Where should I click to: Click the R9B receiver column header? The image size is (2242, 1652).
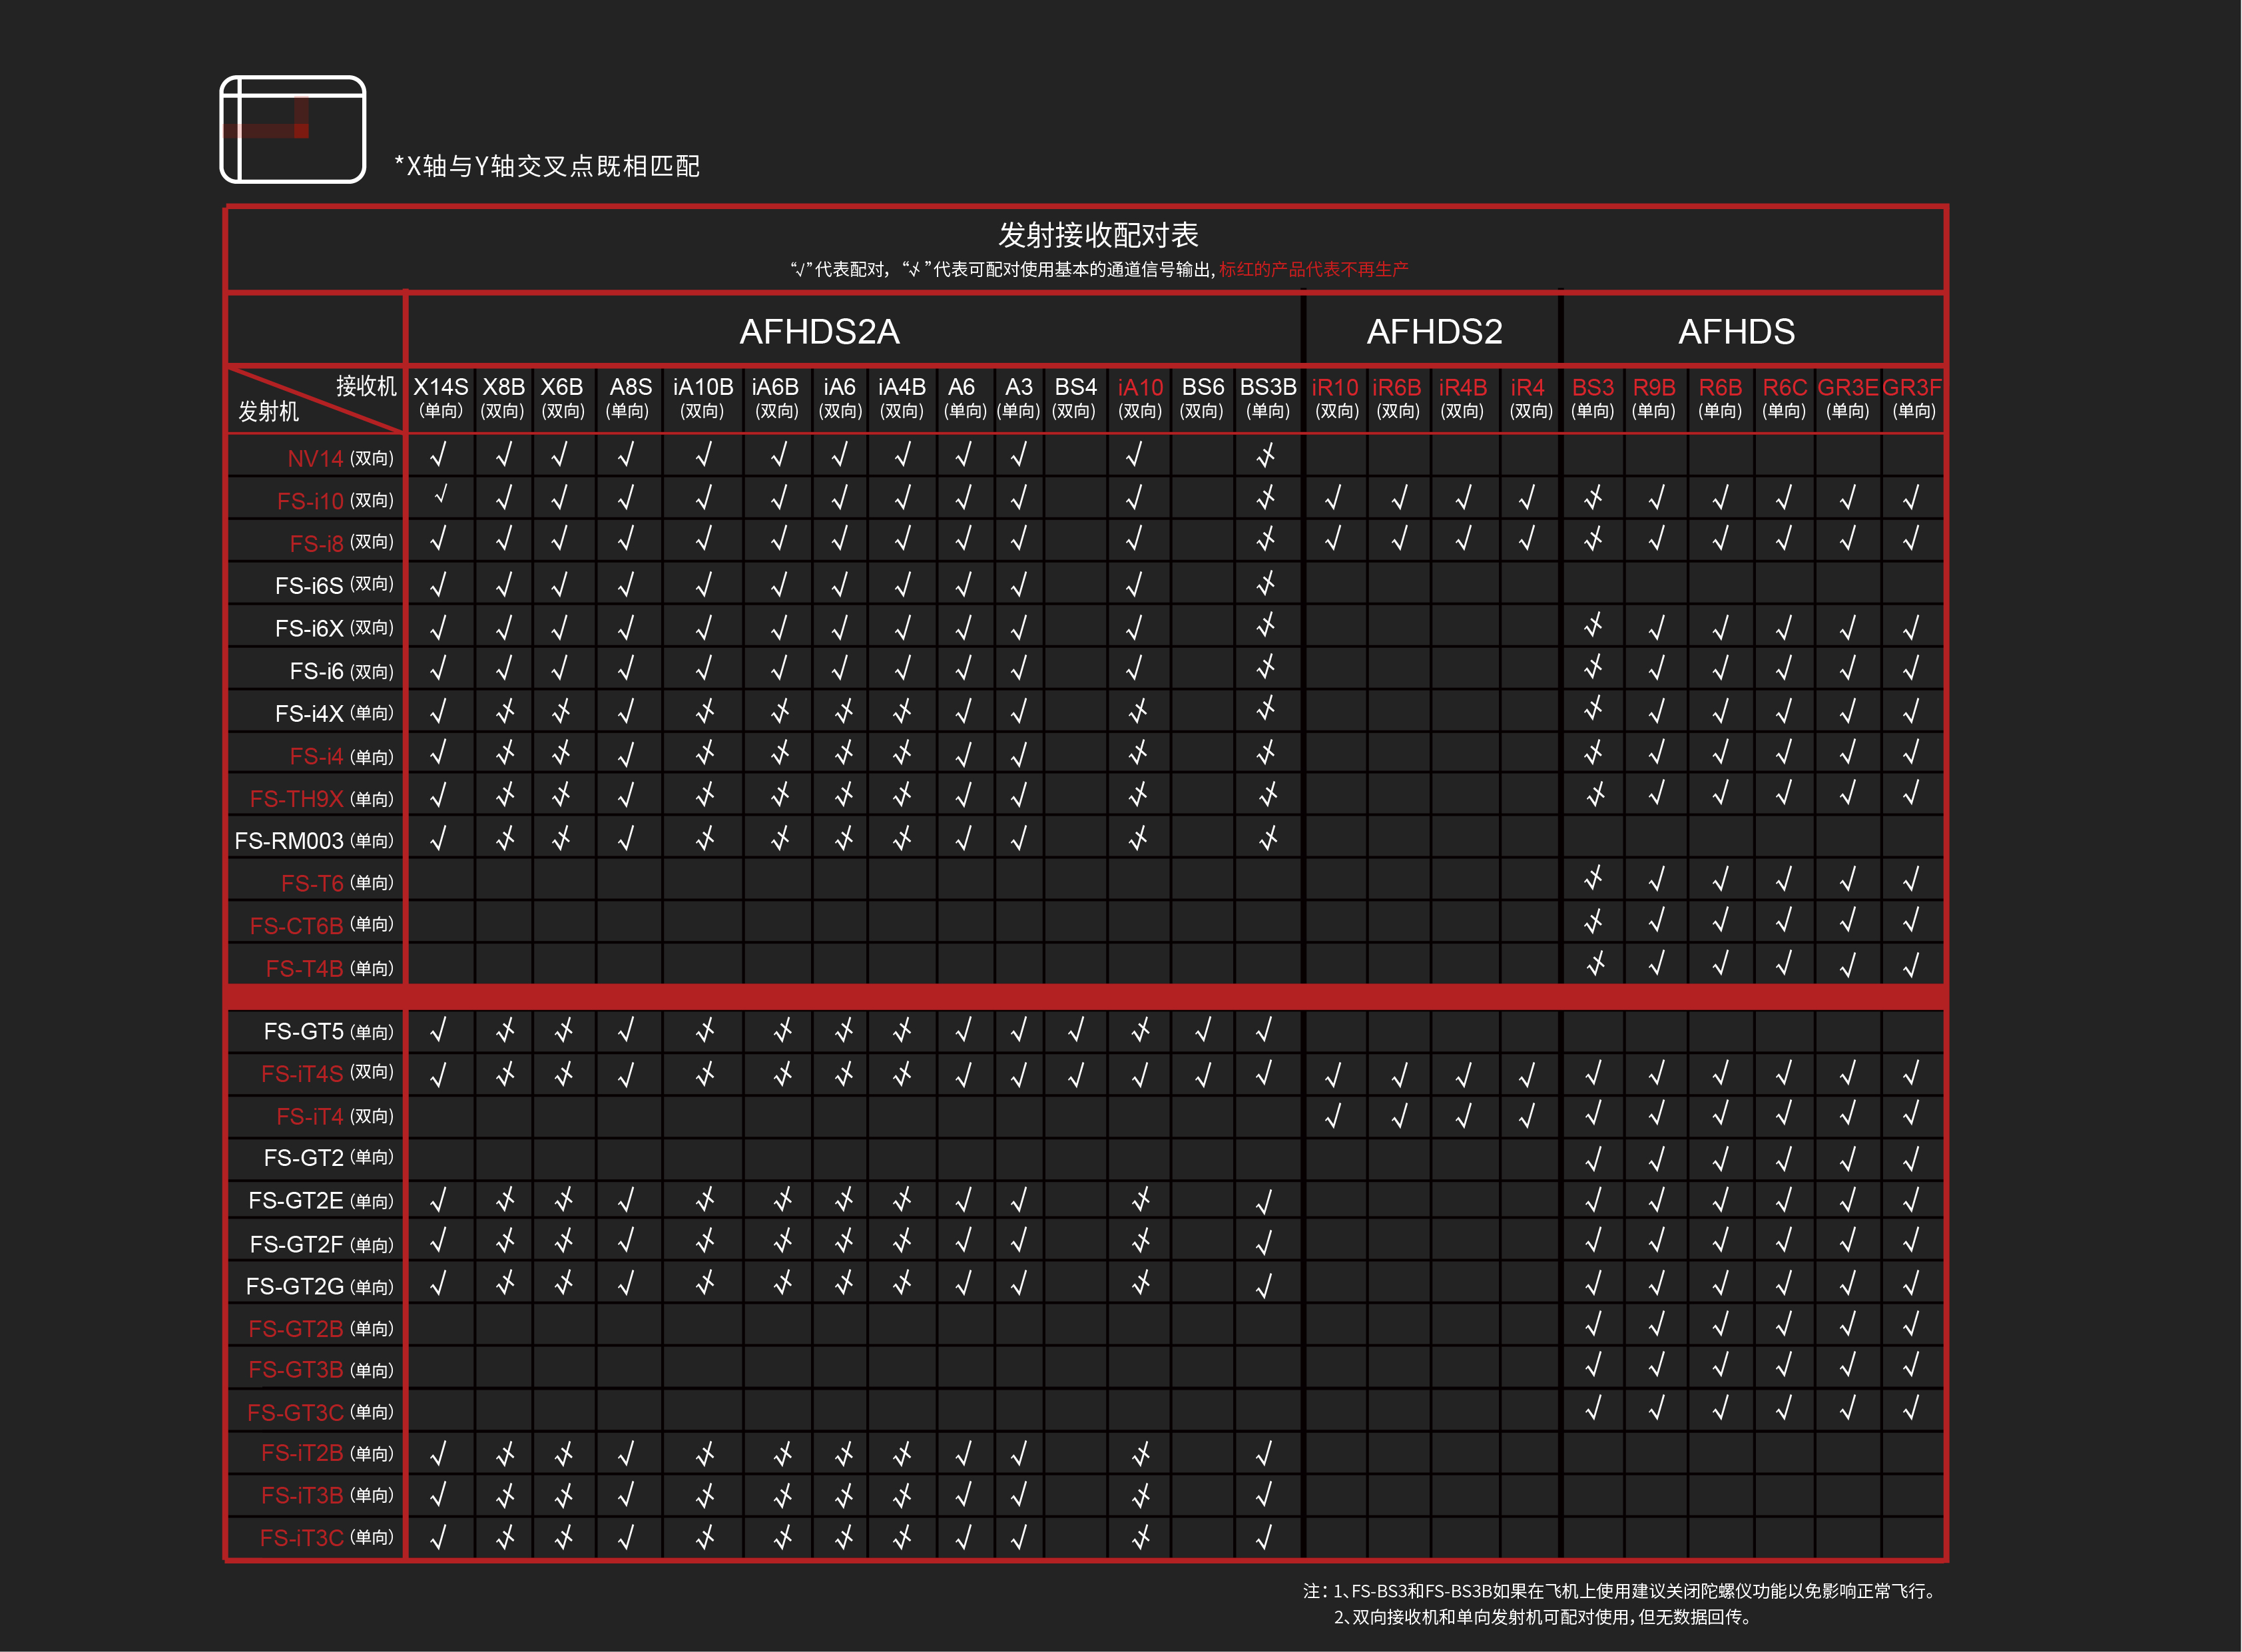pos(1654,397)
